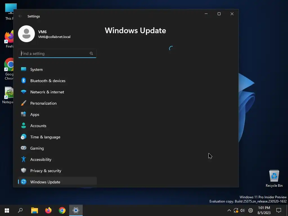
Task: Click the Find a setting search box
Action: pyautogui.click(x=57, y=53)
